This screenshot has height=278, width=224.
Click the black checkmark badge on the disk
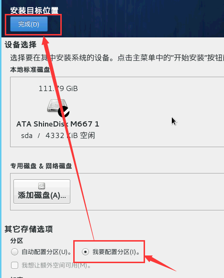pyautogui.click(x=64, y=112)
